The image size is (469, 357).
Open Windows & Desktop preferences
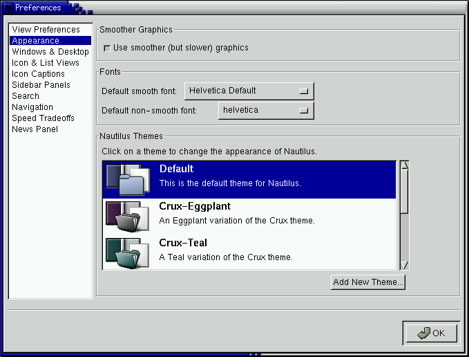50,52
